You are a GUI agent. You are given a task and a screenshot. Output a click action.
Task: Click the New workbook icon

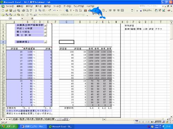(3, 10)
